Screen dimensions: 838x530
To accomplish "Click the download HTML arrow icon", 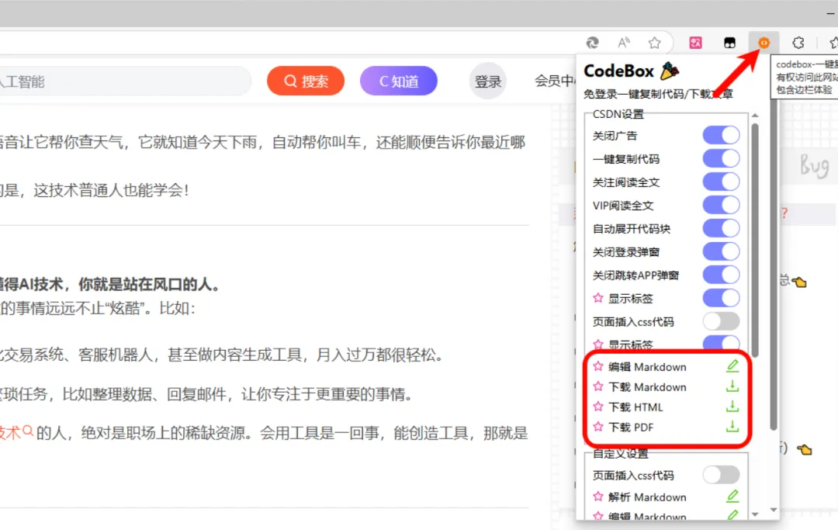I will coord(732,407).
